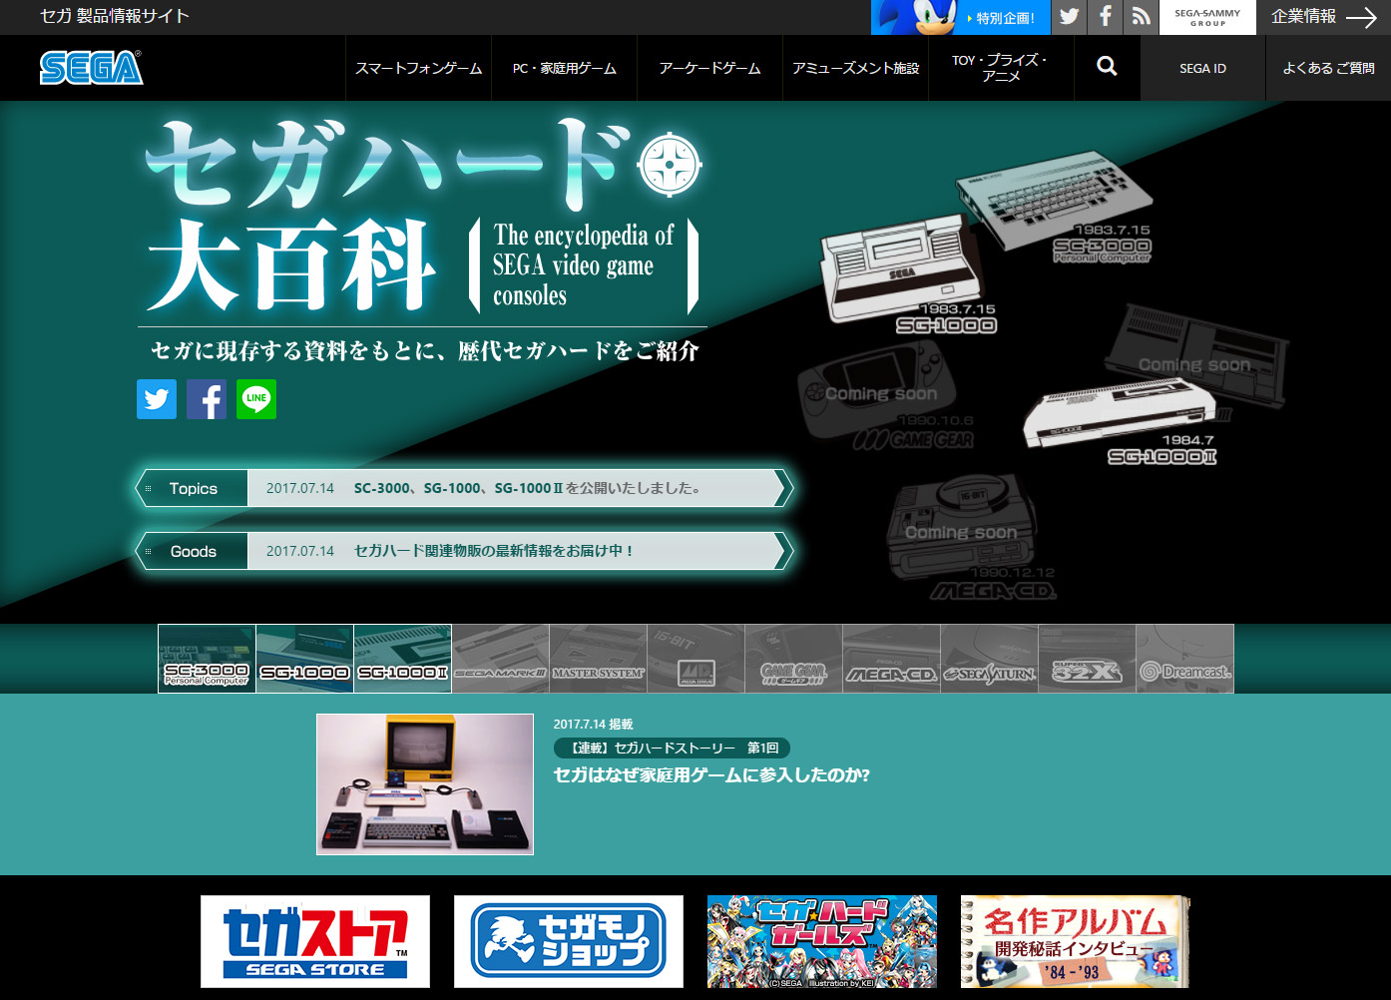This screenshot has height=1000, width=1391.
Task: Open Facebook icon in top bar
Action: [x=1105, y=17]
